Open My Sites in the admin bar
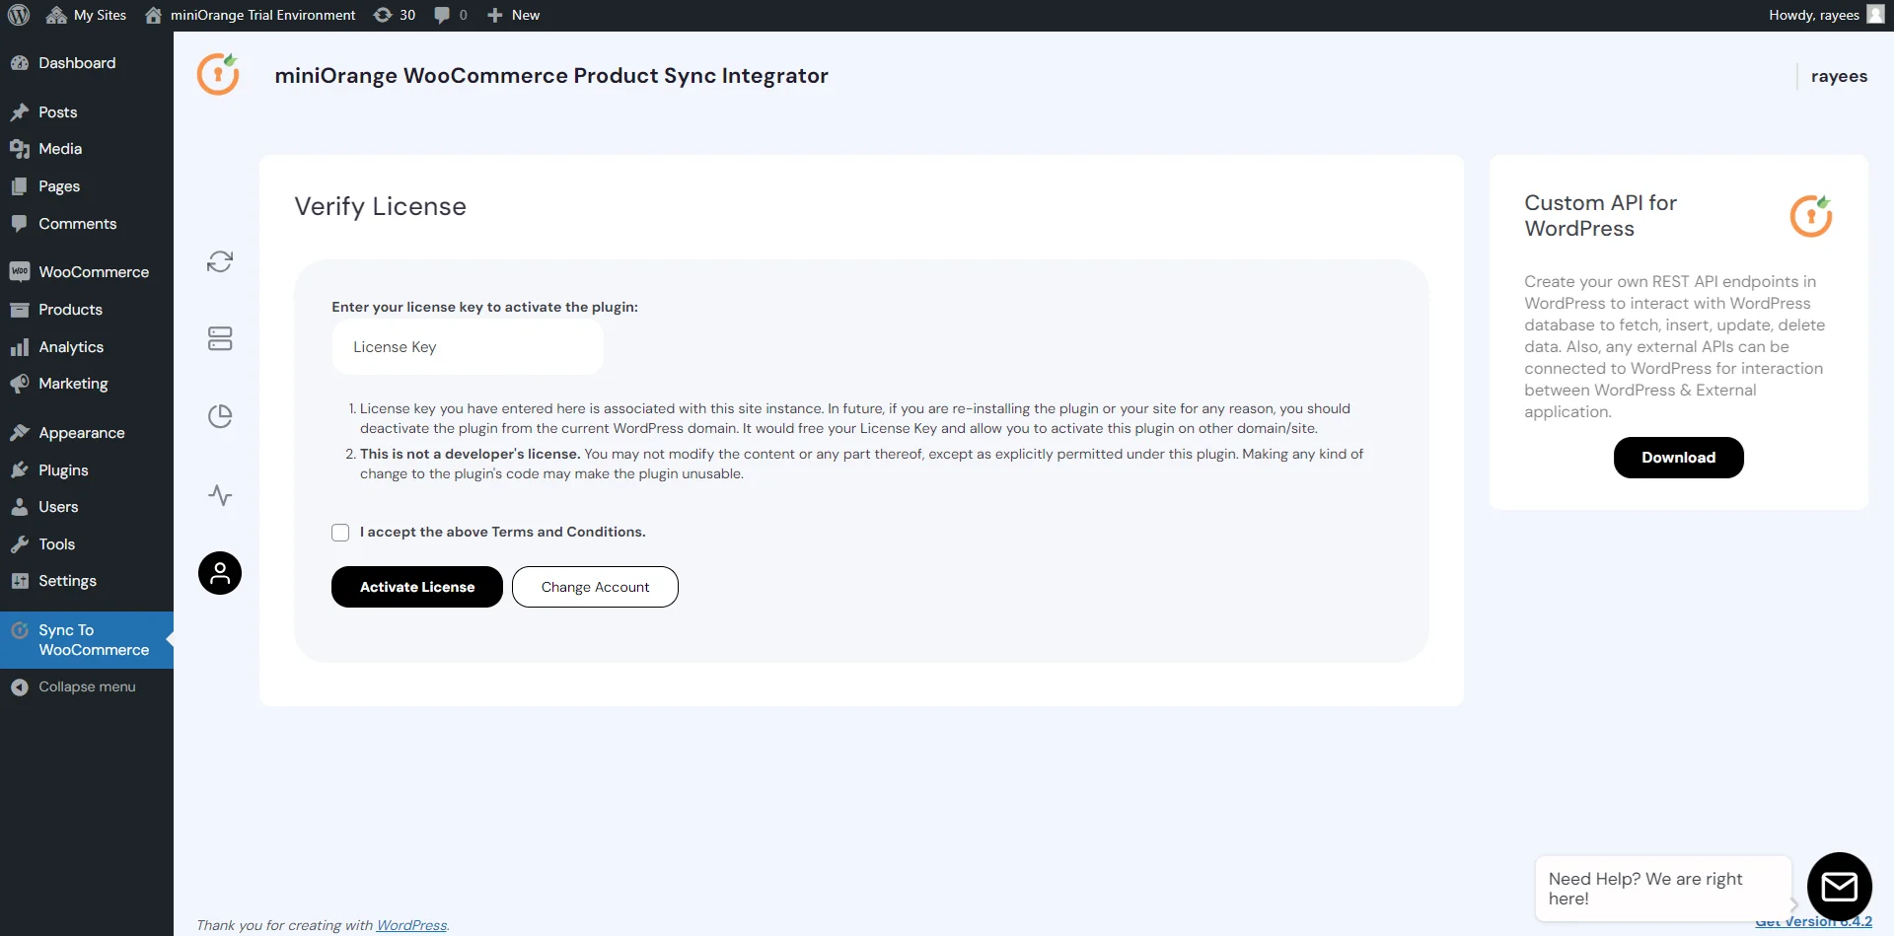The image size is (1894, 936). pyautogui.click(x=87, y=15)
